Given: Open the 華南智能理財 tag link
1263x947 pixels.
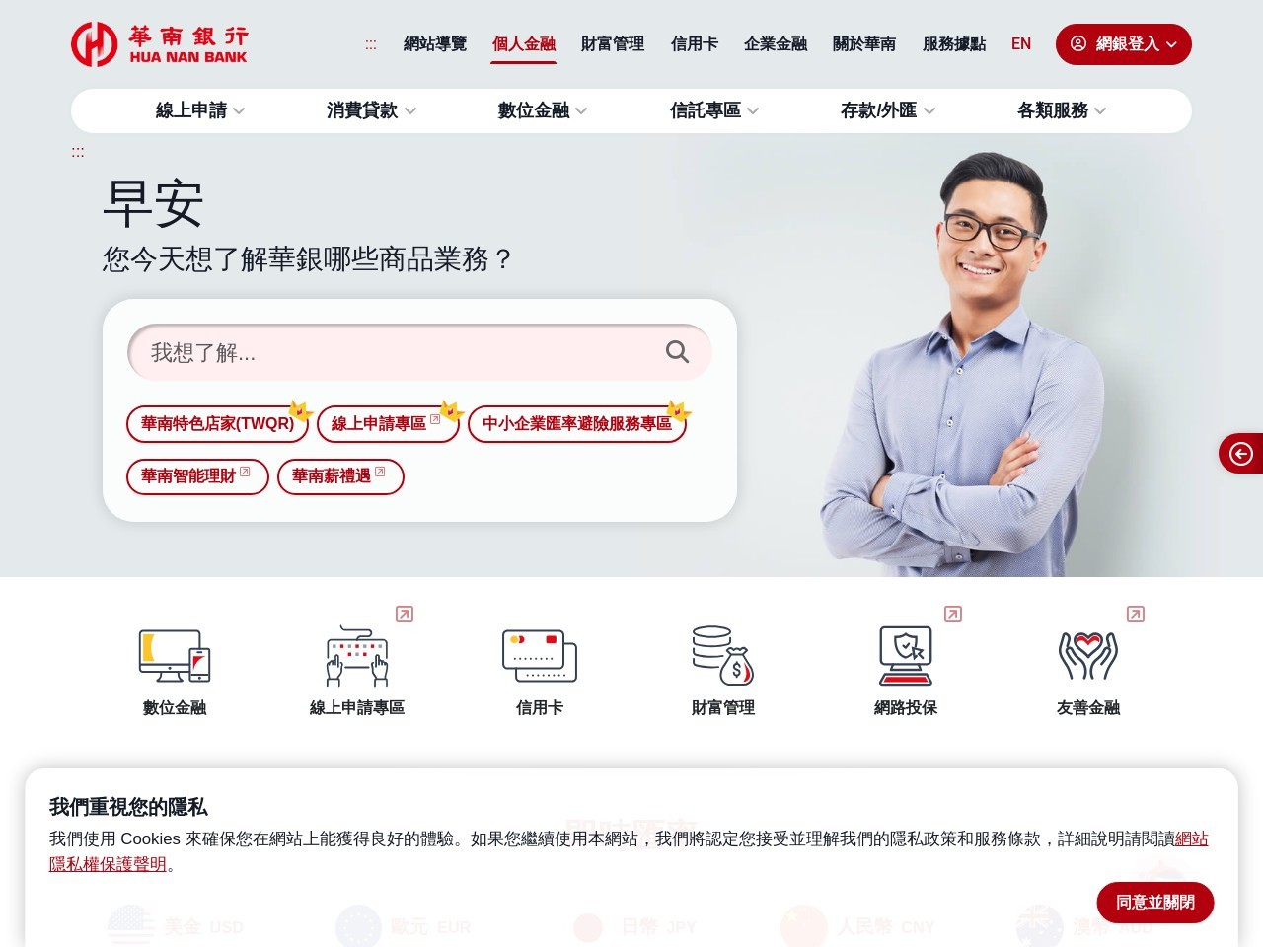Looking at the screenshot, I should (197, 476).
